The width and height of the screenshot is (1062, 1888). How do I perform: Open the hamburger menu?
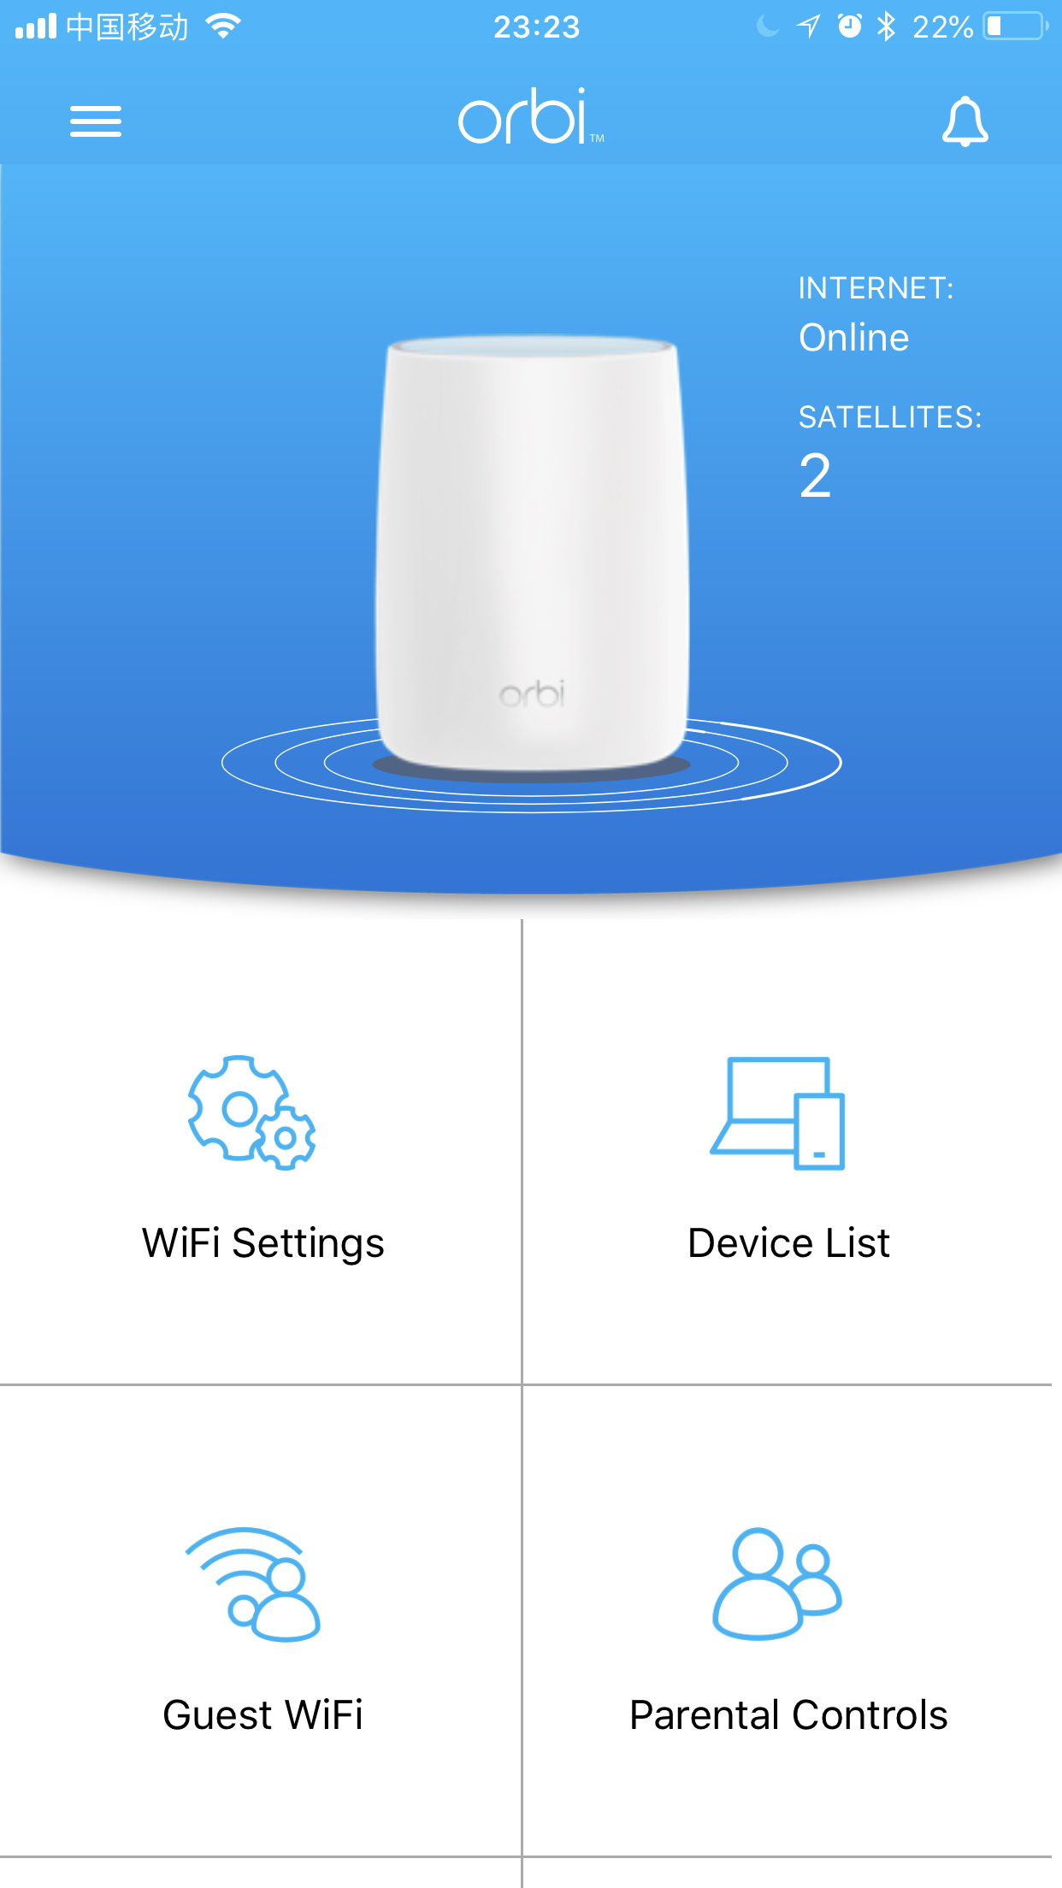point(96,121)
